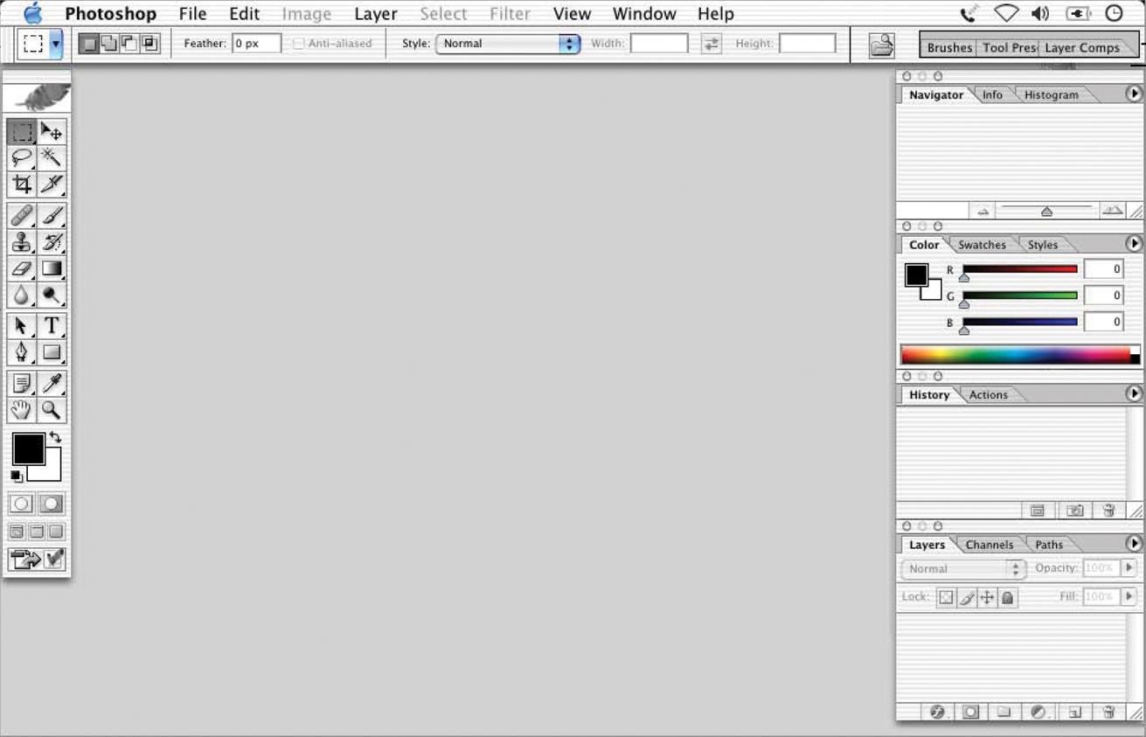Select the Lasso tool
1146x737 pixels.
click(22, 158)
